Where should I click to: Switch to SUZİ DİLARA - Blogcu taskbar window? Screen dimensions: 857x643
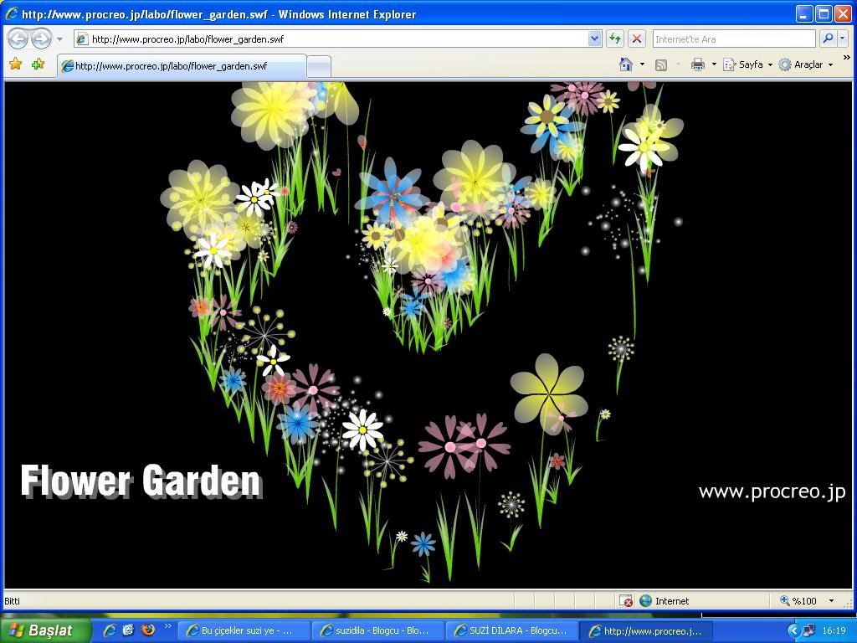[511, 631]
